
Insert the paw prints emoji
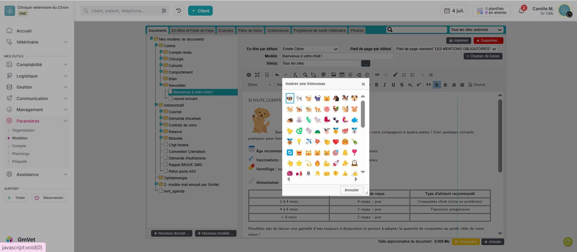pos(336,120)
